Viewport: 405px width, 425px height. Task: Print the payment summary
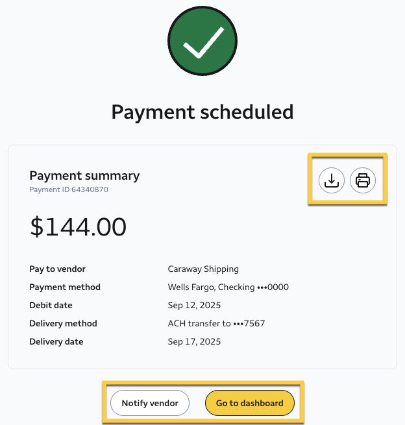click(x=363, y=180)
